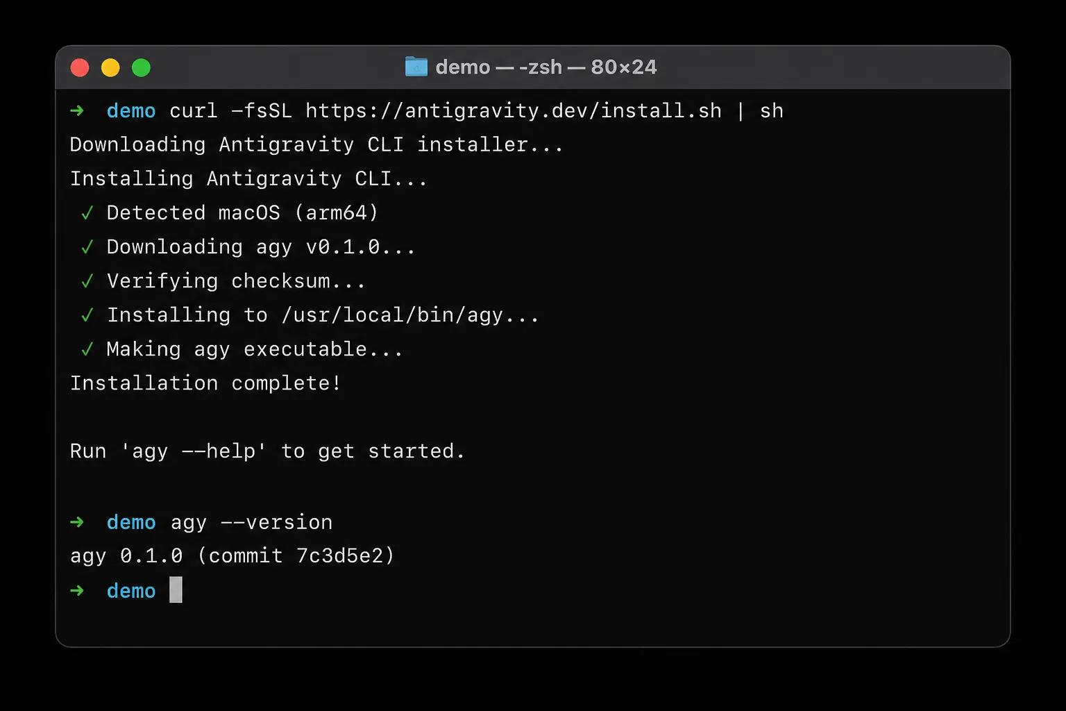Click the checkmark beside 'Downloading agy v0.1.0...'
Screen dimensions: 1066x711
pos(87,247)
